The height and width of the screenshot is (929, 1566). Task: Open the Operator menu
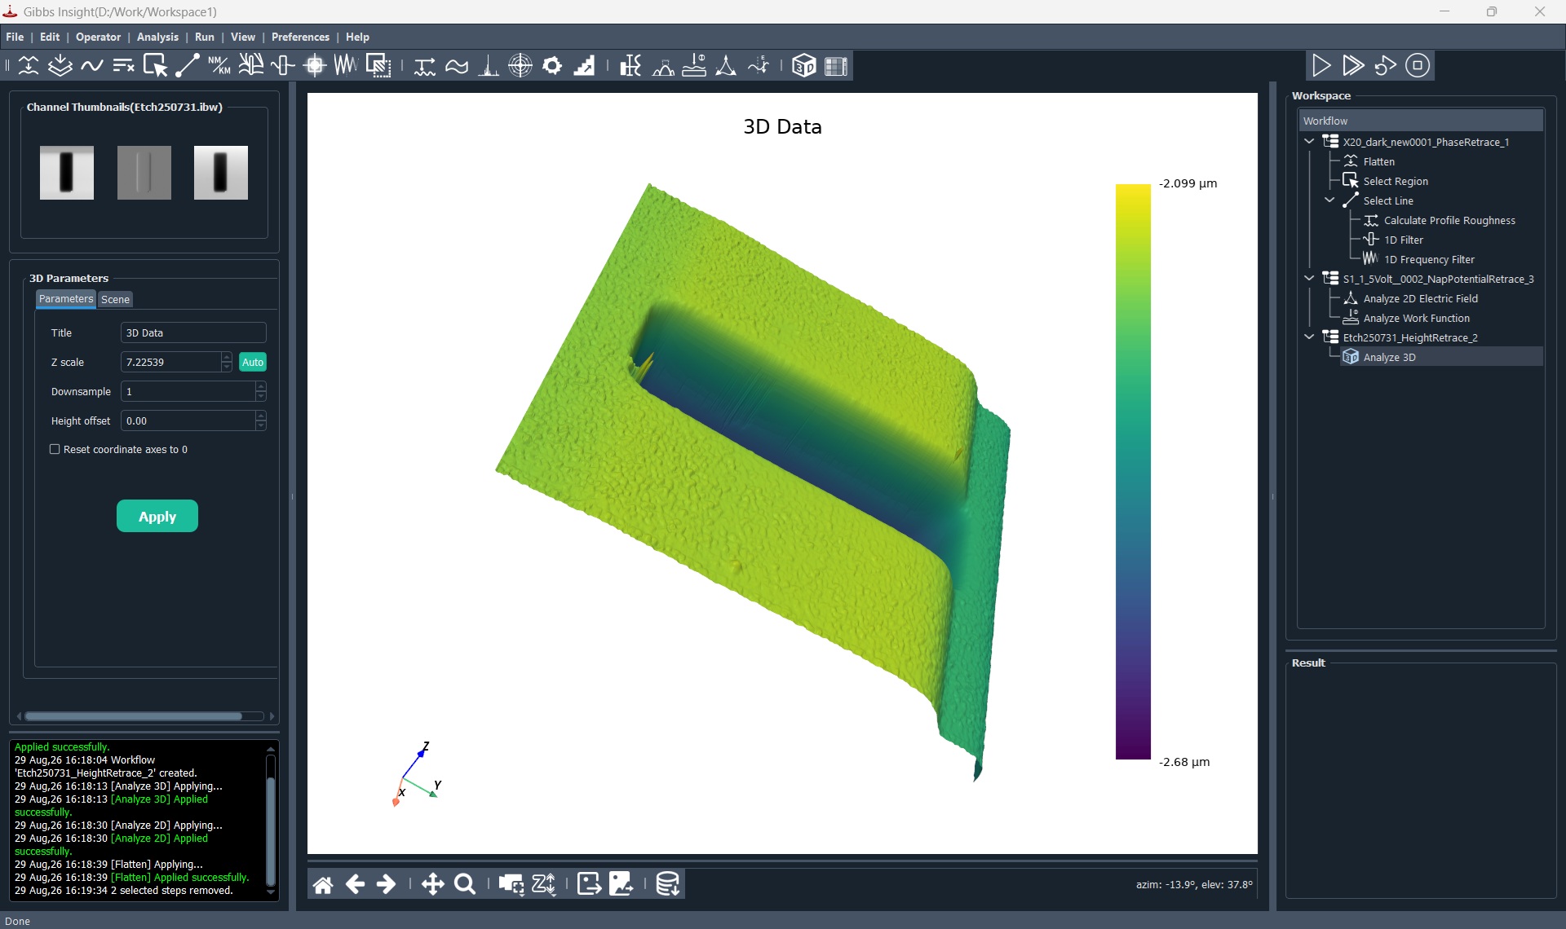(98, 37)
